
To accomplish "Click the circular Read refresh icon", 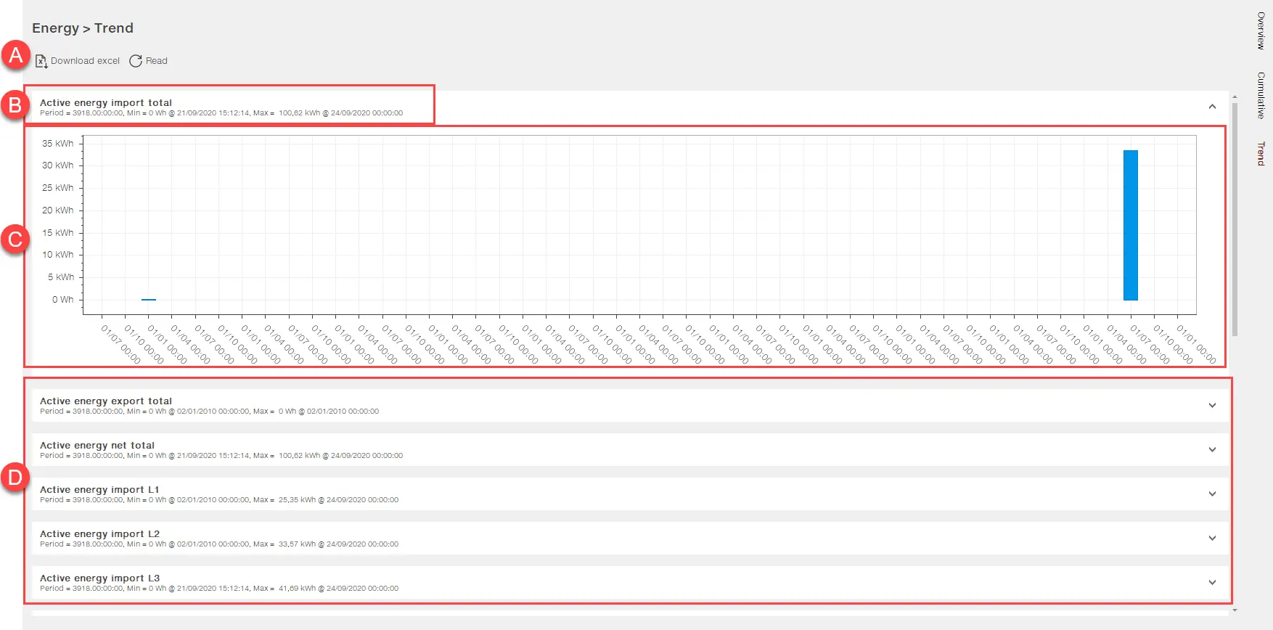I will [136, 61].
